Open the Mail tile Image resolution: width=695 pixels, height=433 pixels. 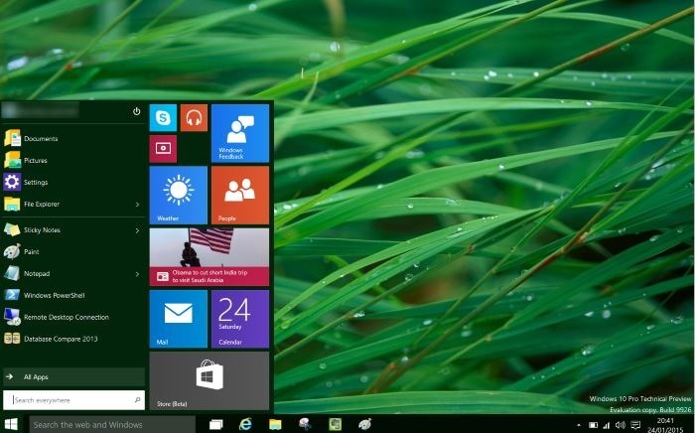tap(179, 319)
